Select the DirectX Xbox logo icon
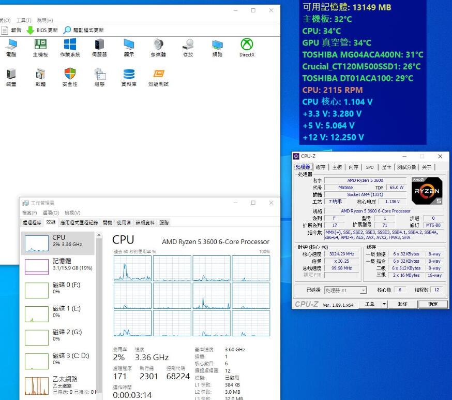Viewport: 452px width, 400px height. [247, 47]
